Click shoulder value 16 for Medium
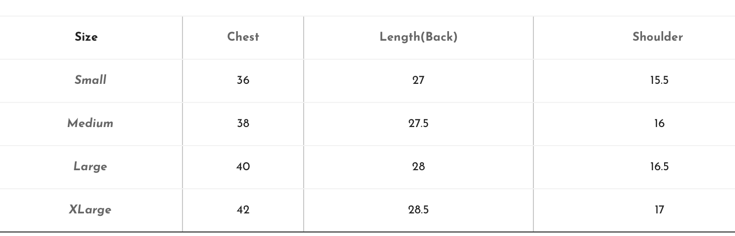 click(x=659, y=124)
